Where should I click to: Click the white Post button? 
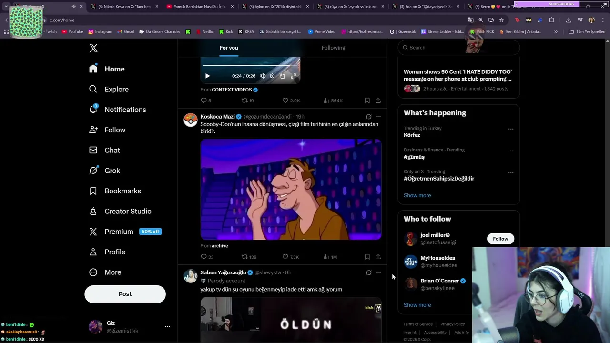point(125,294)
